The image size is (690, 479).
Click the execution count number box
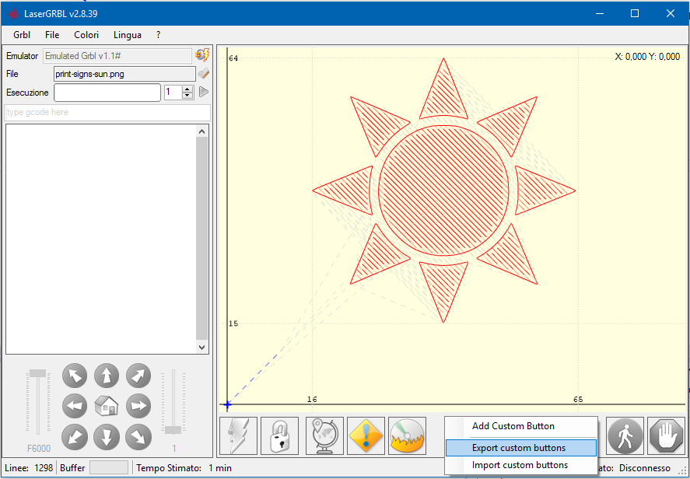coord(173,93)
